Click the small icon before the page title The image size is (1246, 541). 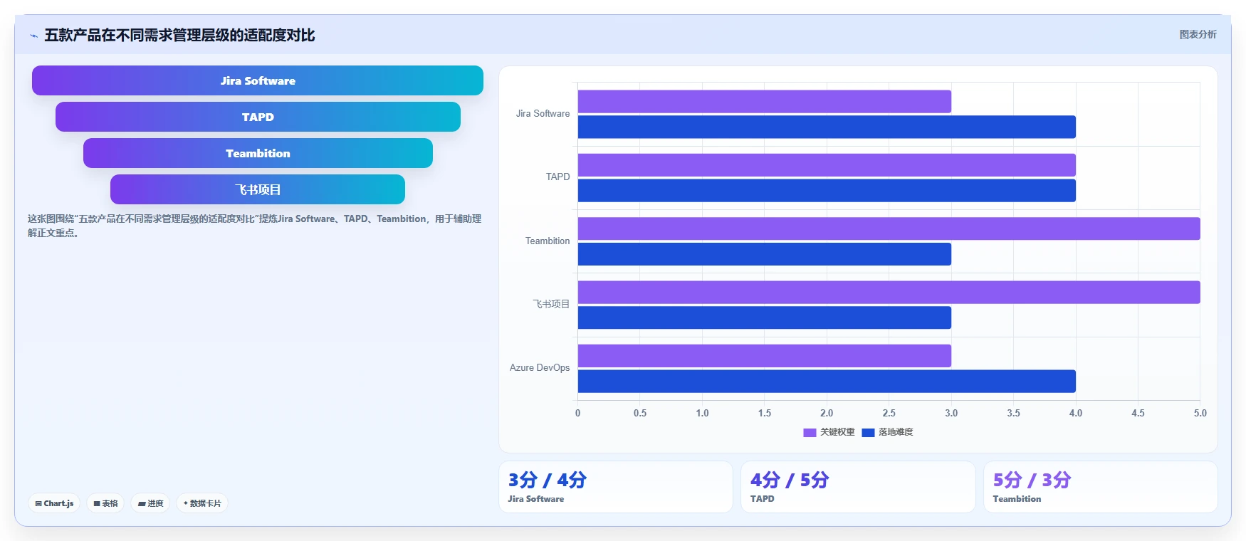[33, 36]
